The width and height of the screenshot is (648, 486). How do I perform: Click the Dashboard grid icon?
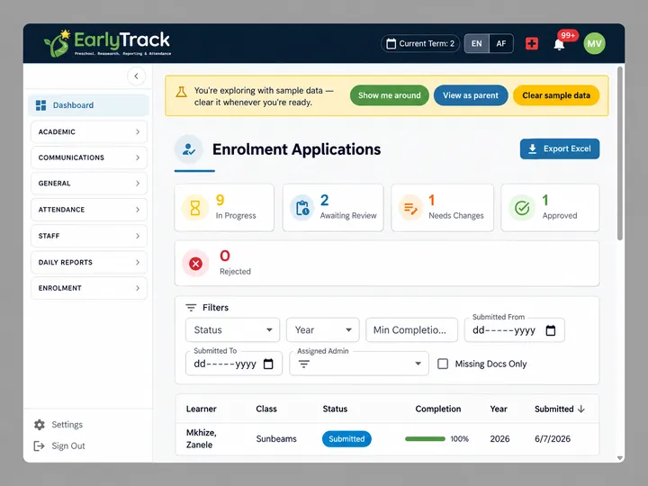click(40, 105)
